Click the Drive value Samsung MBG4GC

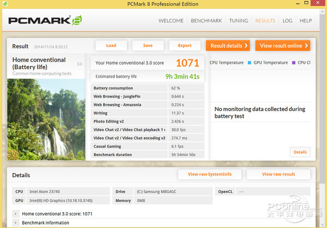[173, 191]
